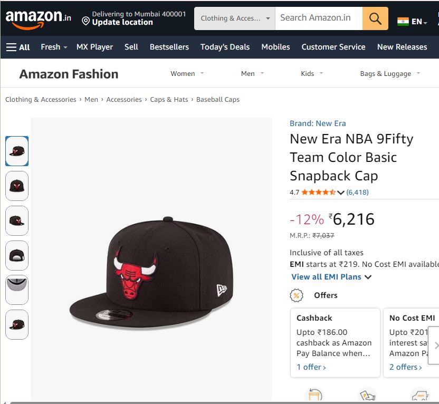Expand the star rating breakdown chevron
439x404 pixels.
tap(340, 193)
